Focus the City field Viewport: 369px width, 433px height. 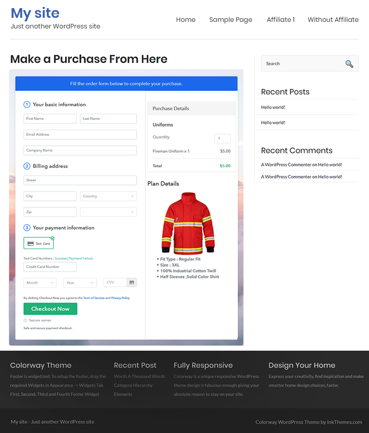click(50, 196)
